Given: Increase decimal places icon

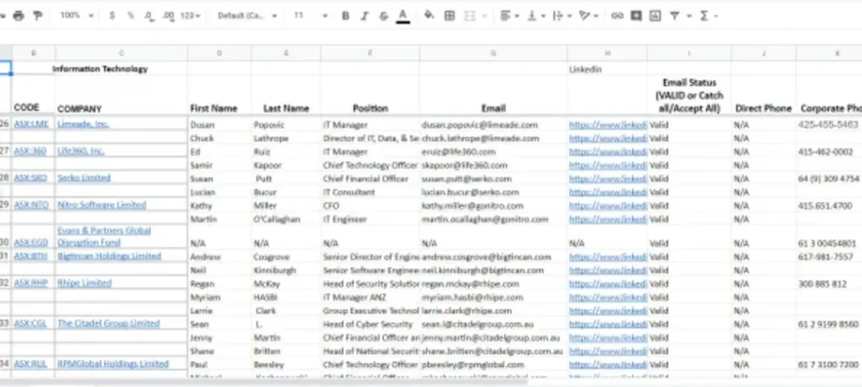Looking at the screenshot, I should [x=169, y=16].
